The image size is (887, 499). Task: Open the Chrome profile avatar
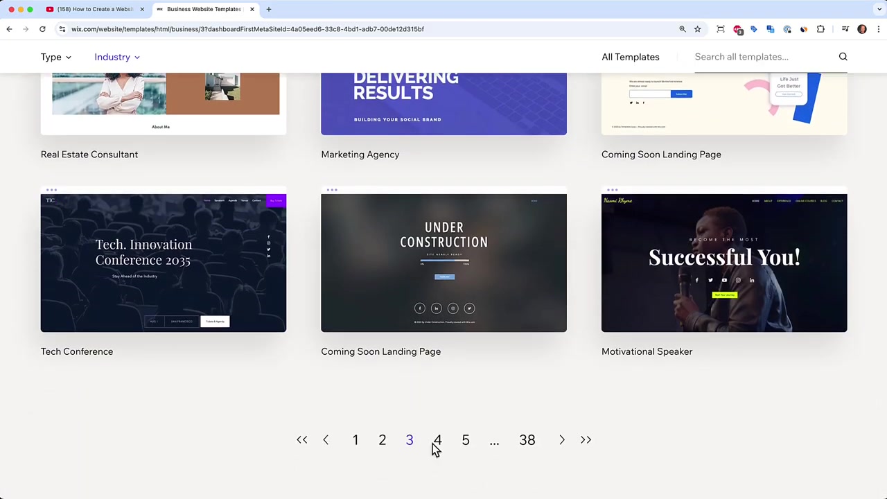click(x=862, y=29)
